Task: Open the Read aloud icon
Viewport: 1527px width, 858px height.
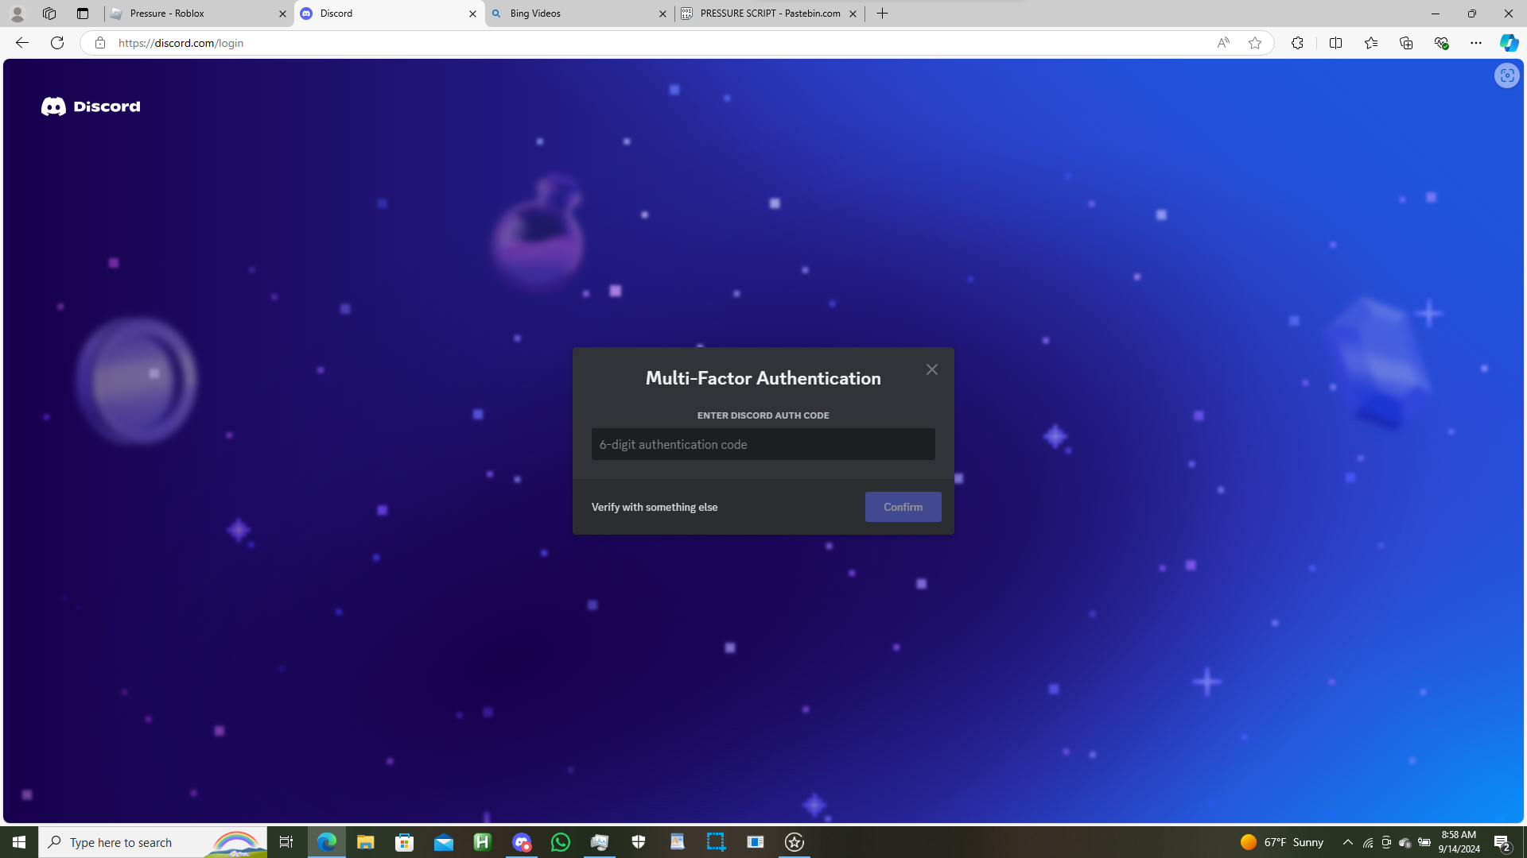Action: pyautogui.click(x=1222, y=43)
